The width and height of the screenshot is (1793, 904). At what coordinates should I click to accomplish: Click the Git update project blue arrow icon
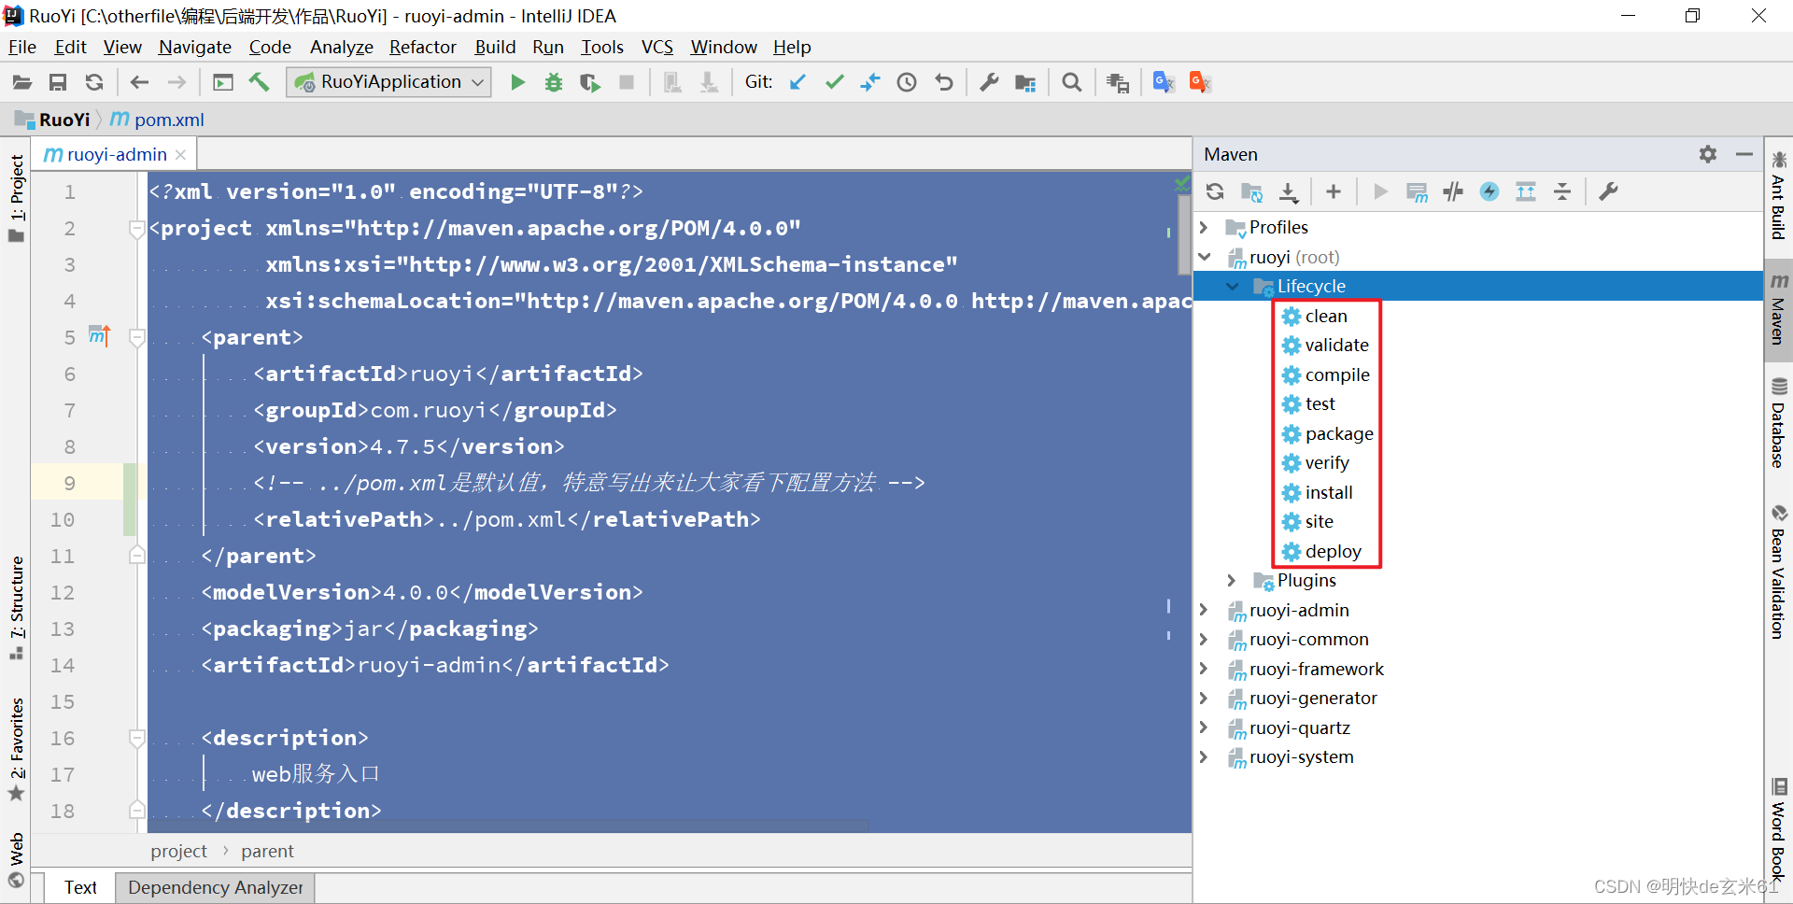pyautogui.click(x=798, y=82)
